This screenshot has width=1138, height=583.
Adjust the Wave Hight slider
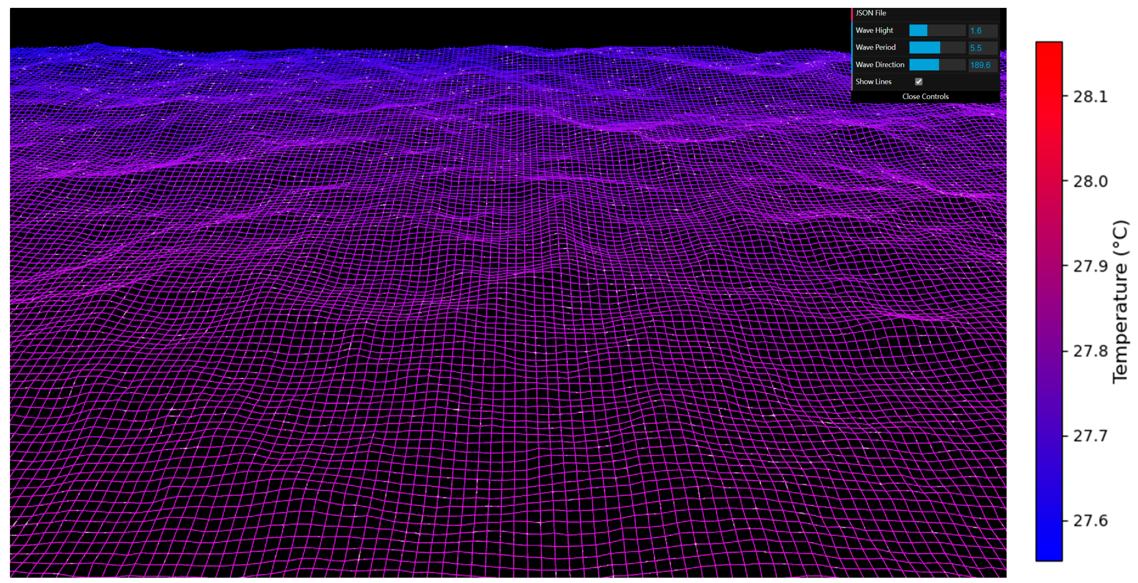(x=937, y=30)
